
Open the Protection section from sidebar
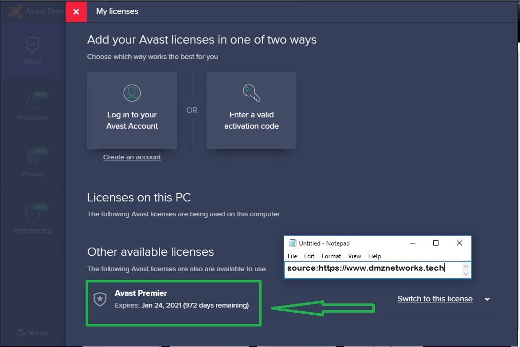coord(32,105)
